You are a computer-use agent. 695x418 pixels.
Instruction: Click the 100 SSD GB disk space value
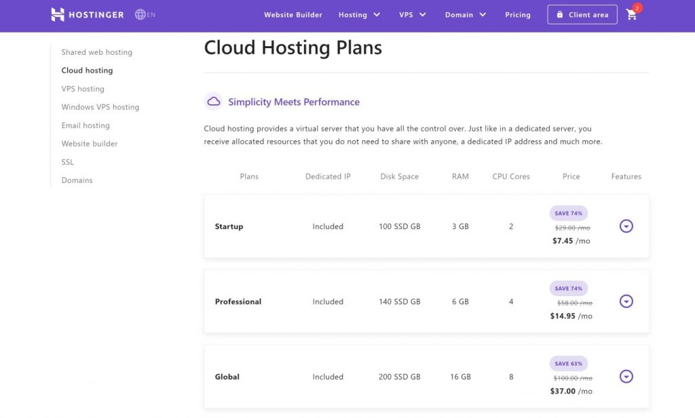click(x=399, y=226)
